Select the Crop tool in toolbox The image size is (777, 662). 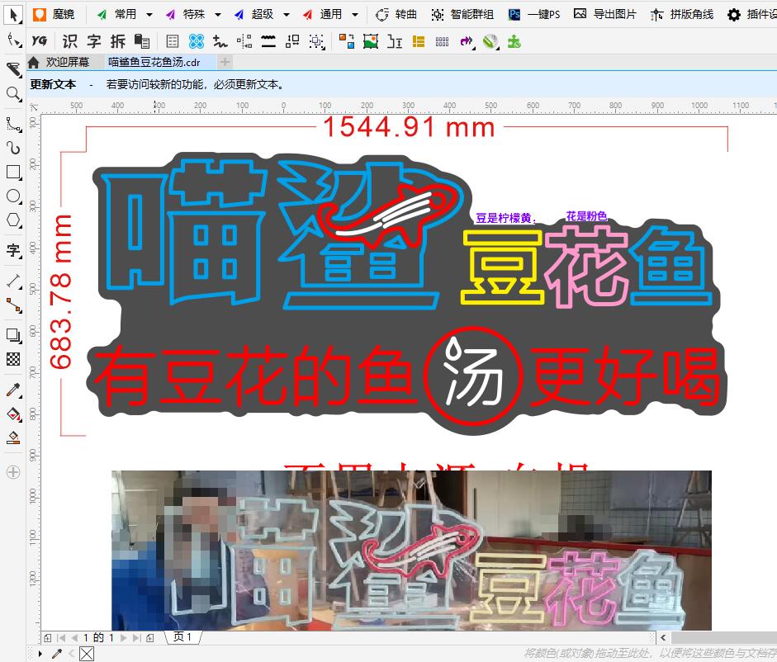point(13,69)
